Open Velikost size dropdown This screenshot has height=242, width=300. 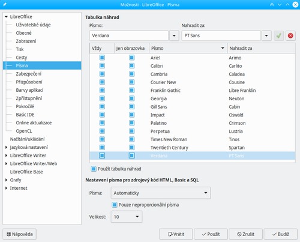pyautogui.click(x=127, y=217)
